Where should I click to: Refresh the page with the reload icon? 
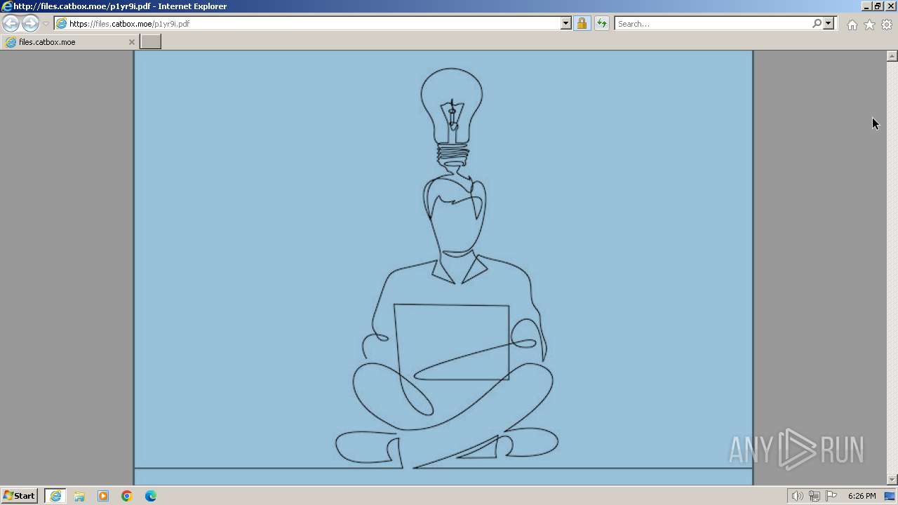click(601, 23)
